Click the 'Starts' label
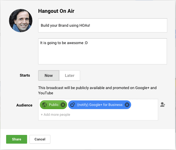 coord(25,75)
